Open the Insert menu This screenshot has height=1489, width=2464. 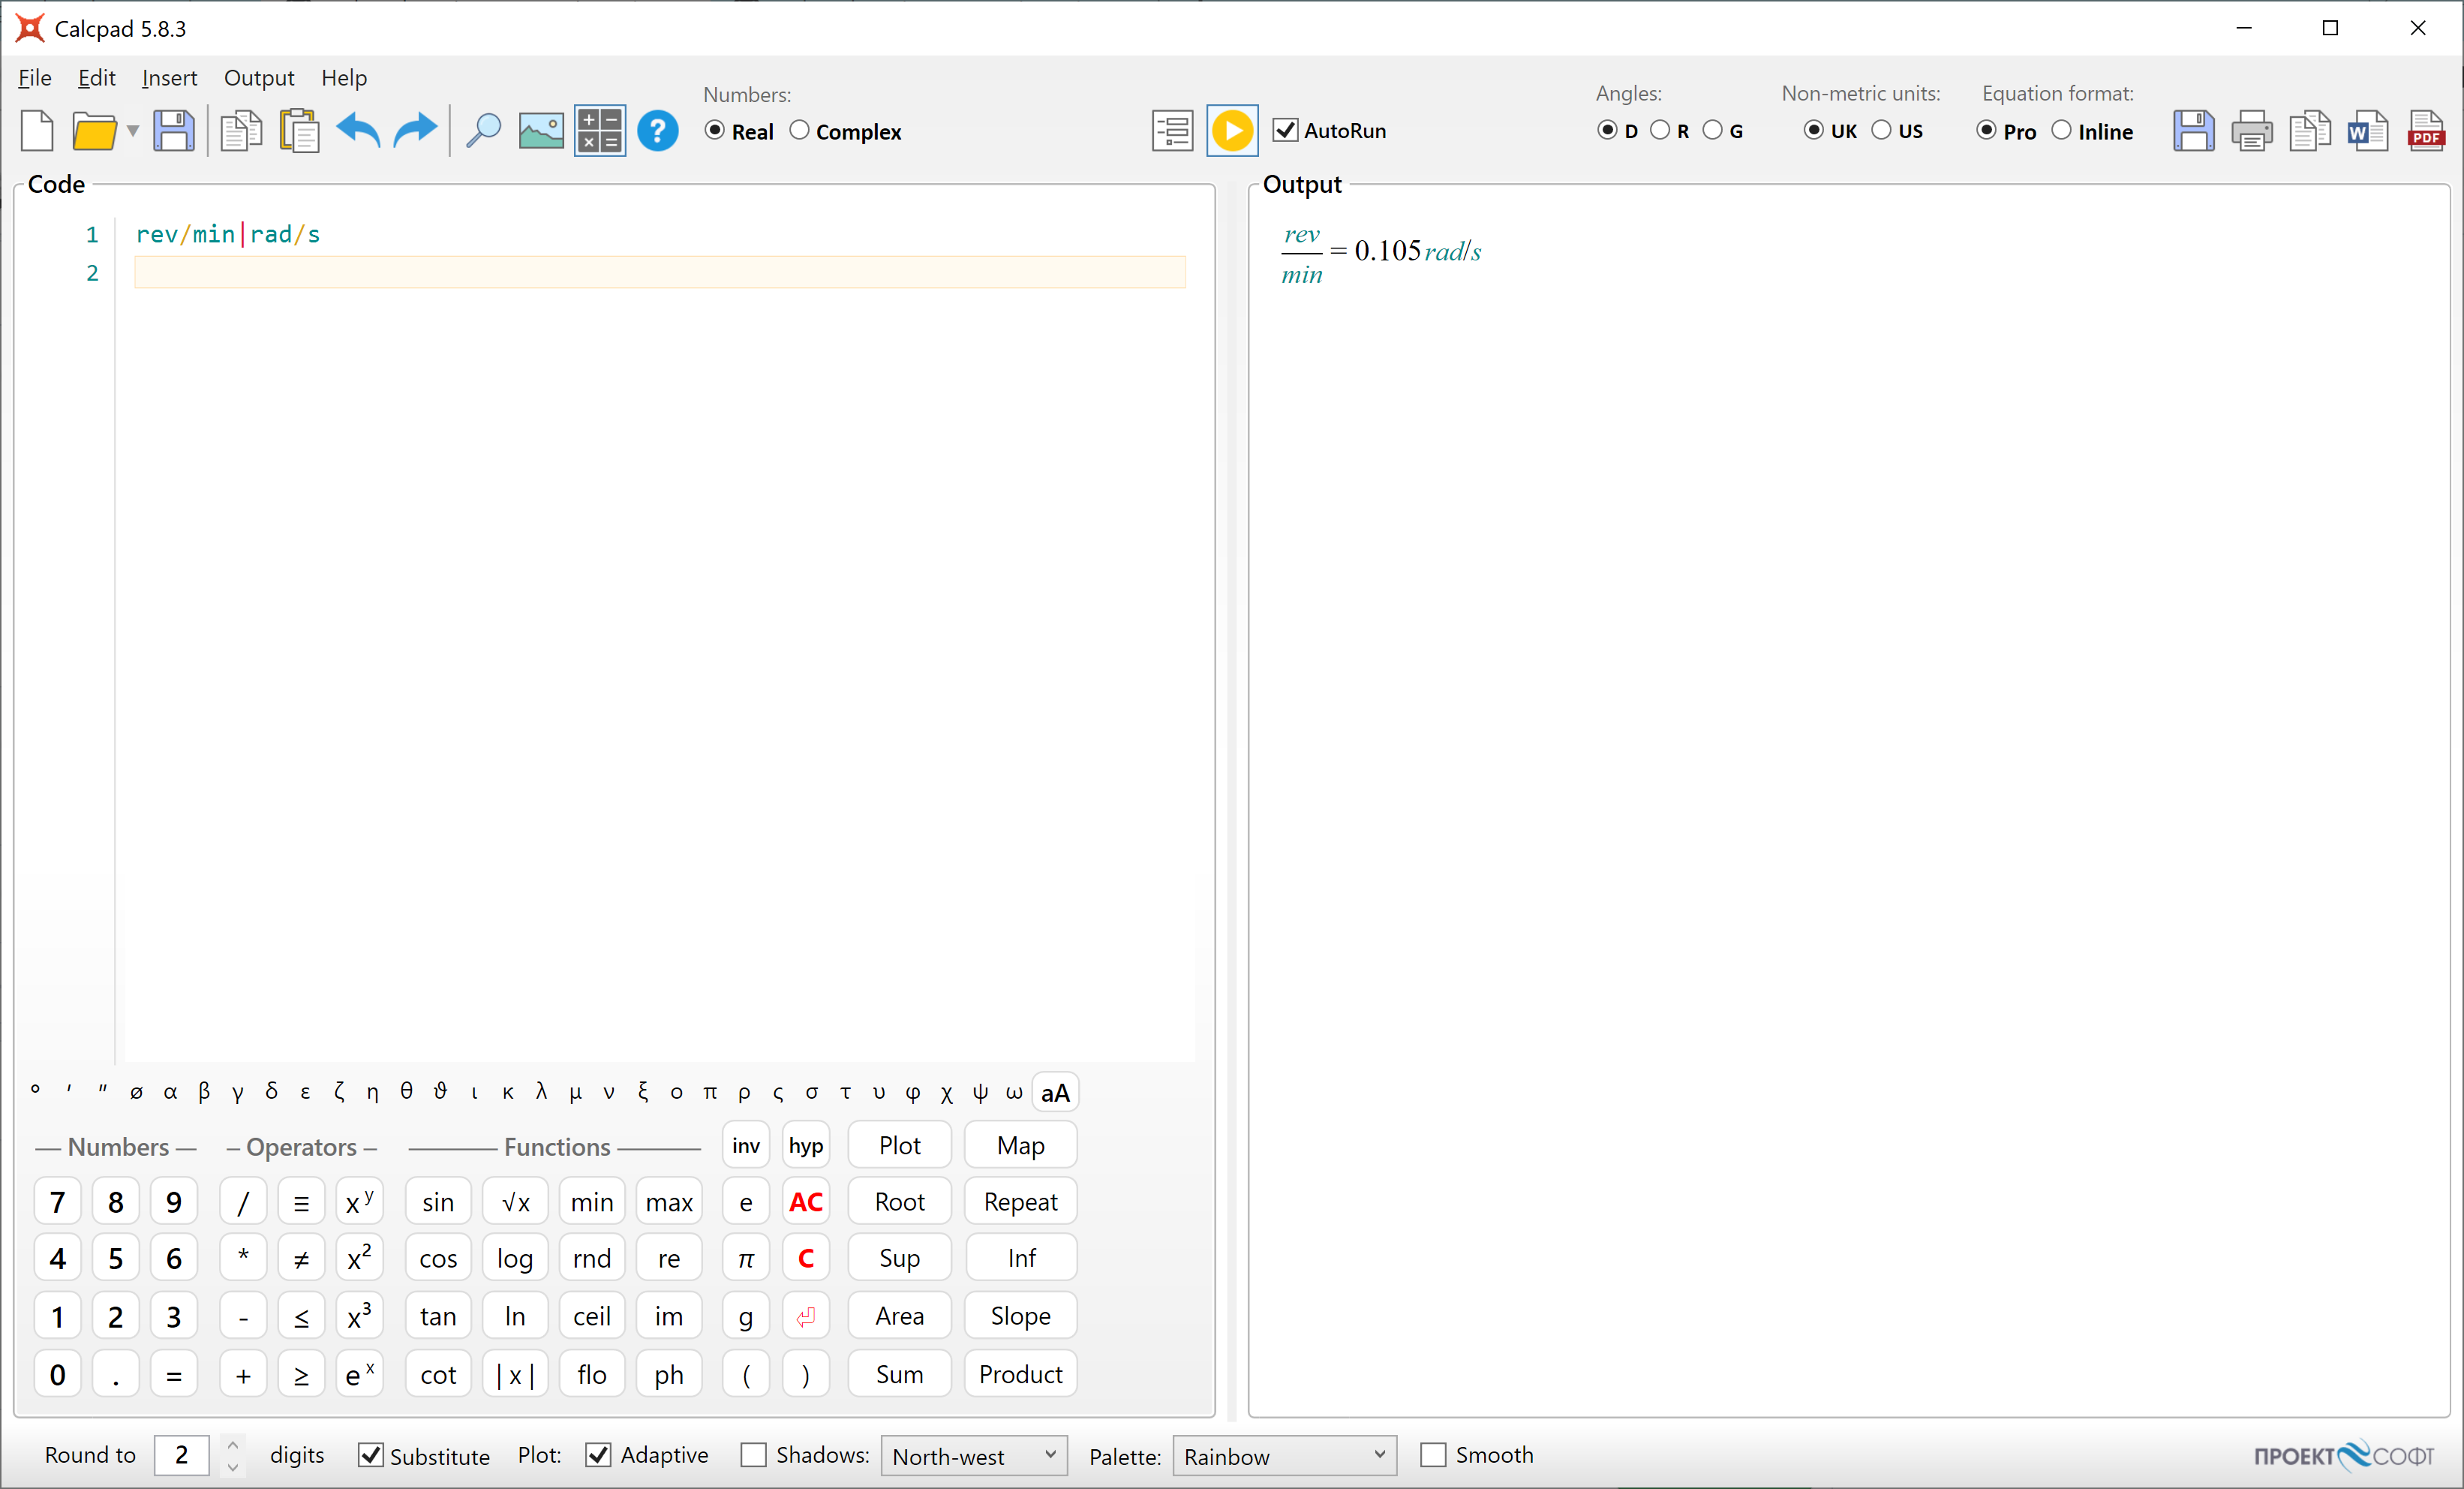169,78
